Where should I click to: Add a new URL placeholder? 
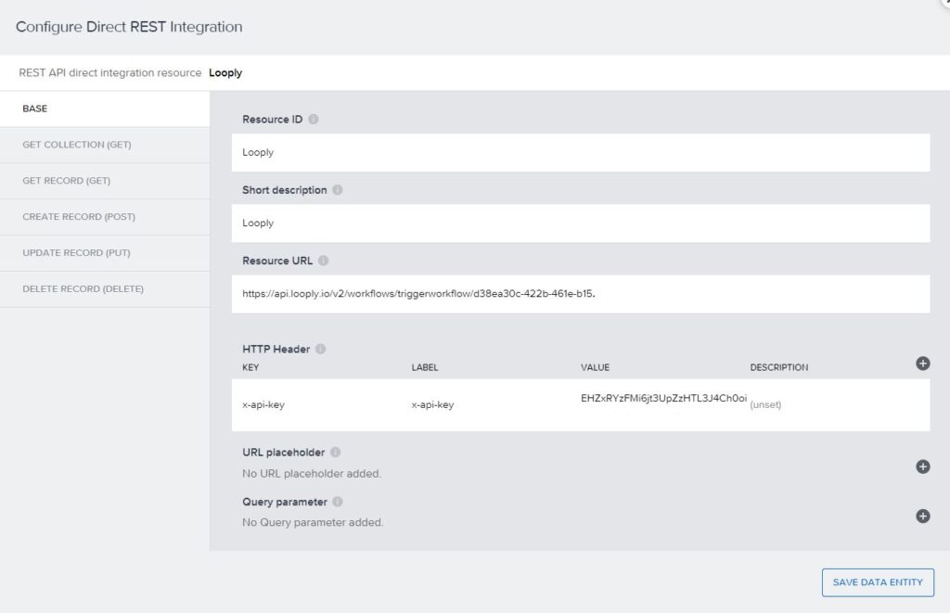point(923,466)
